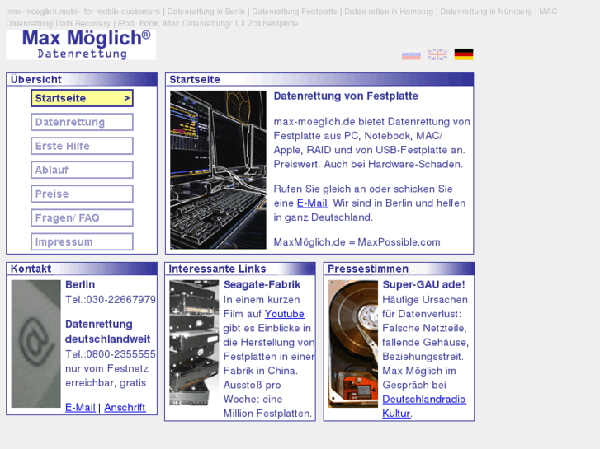Select the German flag icon
The image size is (600, 449).
tap(464, 54)
